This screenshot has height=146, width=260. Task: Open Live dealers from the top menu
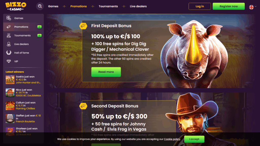tap(138, 6)
